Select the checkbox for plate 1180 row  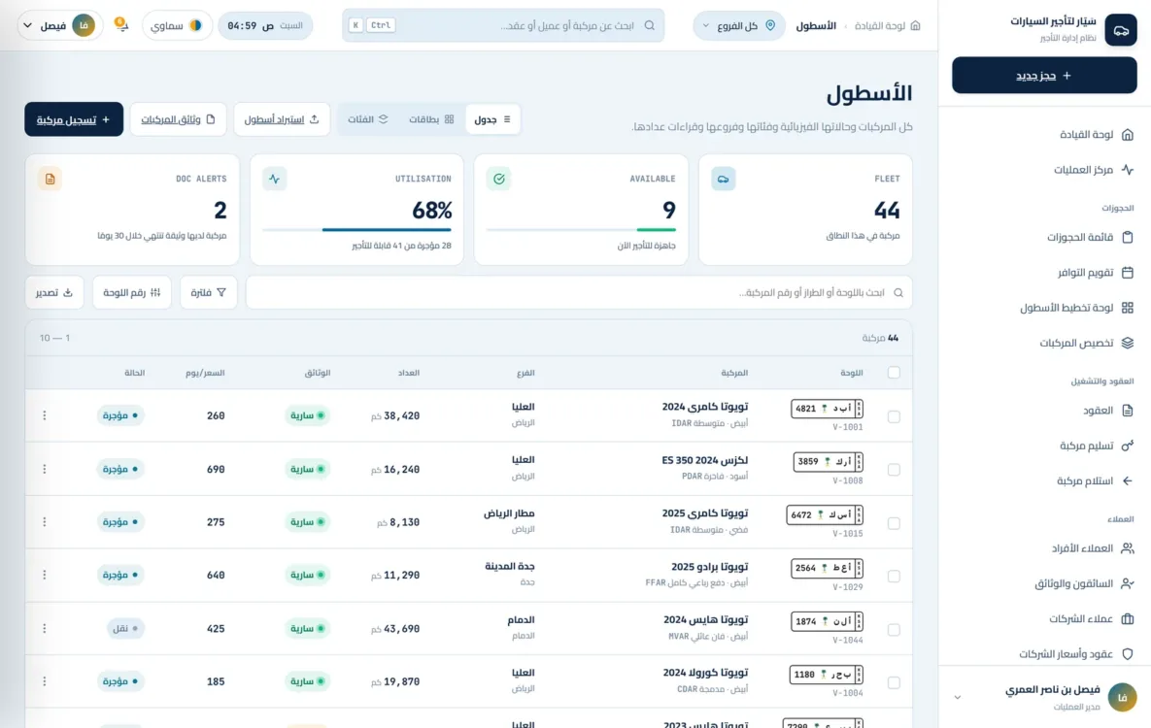click(894, 682)
